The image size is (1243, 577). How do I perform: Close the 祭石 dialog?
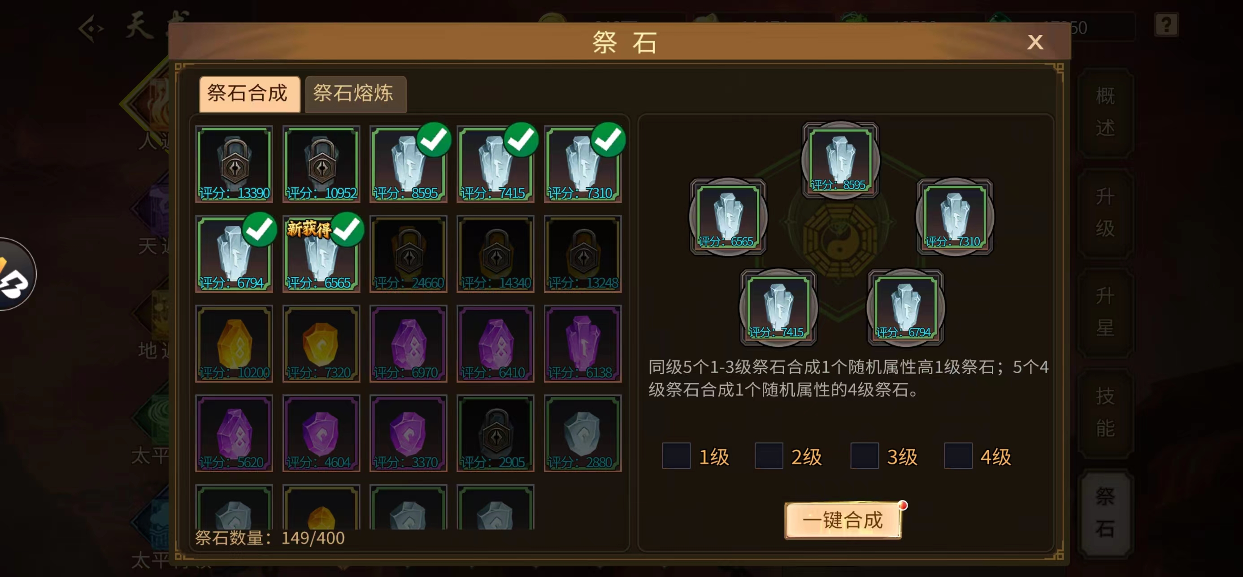pos(1034,42)
